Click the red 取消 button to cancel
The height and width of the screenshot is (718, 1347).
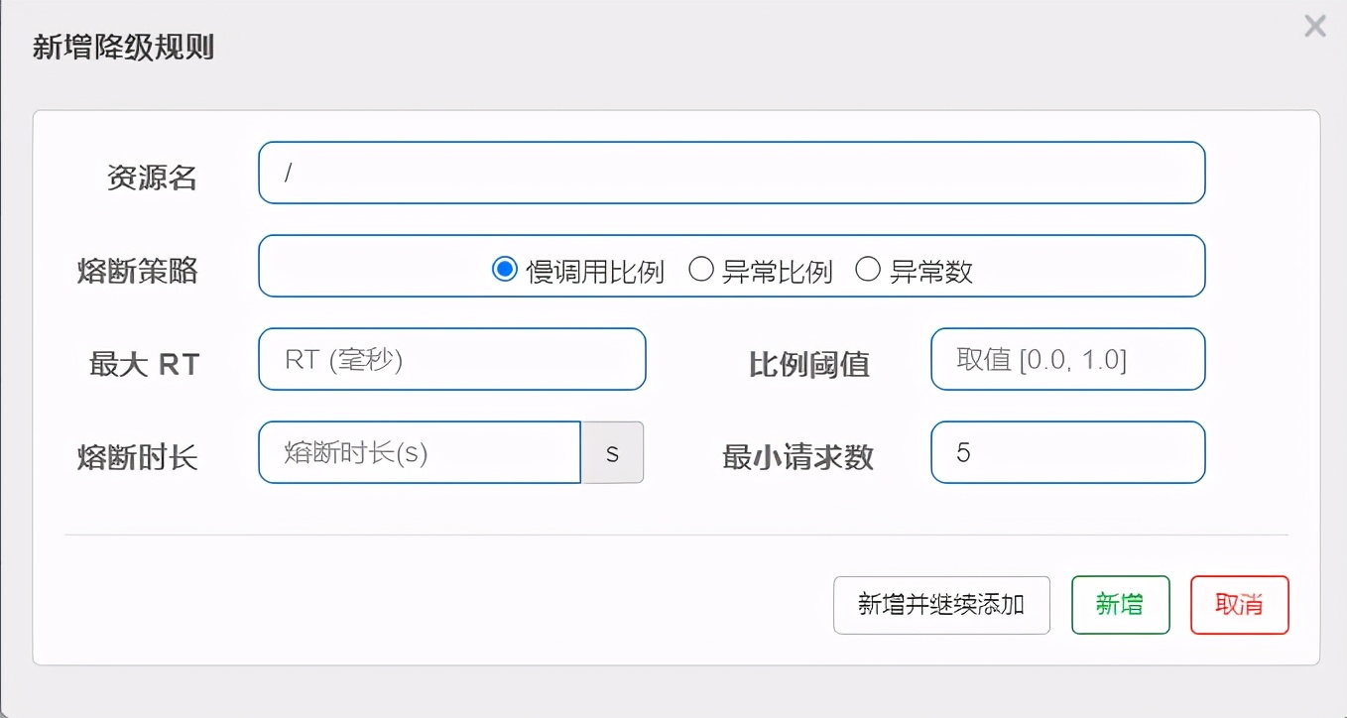click(1239, 605)
